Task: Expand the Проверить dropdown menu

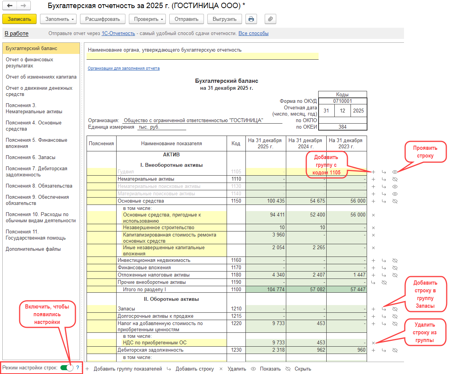Action: [x=148, y=19]
